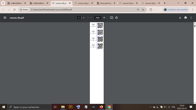Switch to the coucou (5).pdf tab

(x=128, y=3)
